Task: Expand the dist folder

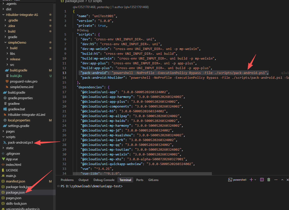Action: 28,9
